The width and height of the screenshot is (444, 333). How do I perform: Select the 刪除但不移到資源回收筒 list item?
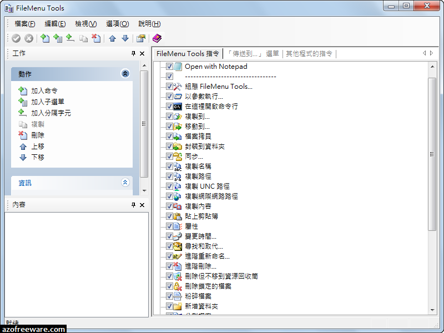point(221,276)
